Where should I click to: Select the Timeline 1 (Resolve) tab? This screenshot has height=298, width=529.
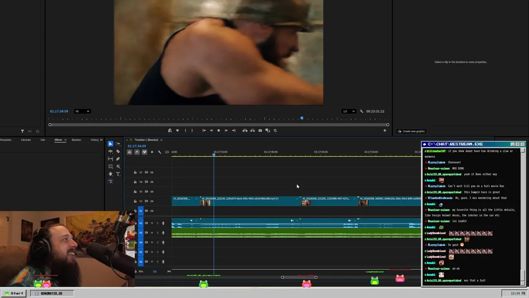point(146,140)
